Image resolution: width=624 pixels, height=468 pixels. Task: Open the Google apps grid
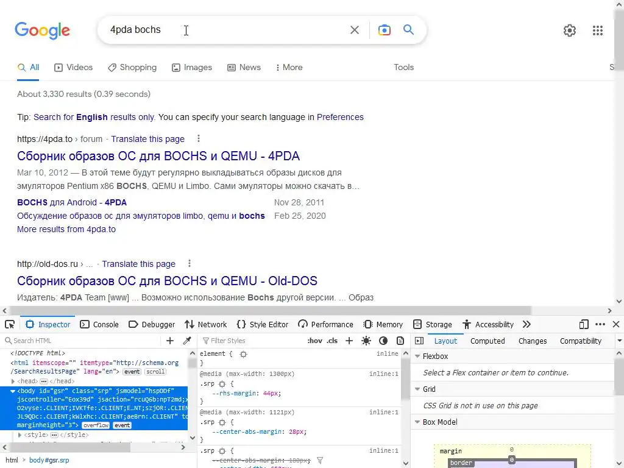[597, 30]
